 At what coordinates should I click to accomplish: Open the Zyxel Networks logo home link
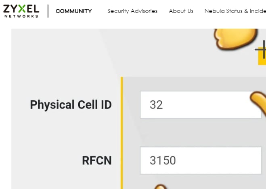point(21,11)
